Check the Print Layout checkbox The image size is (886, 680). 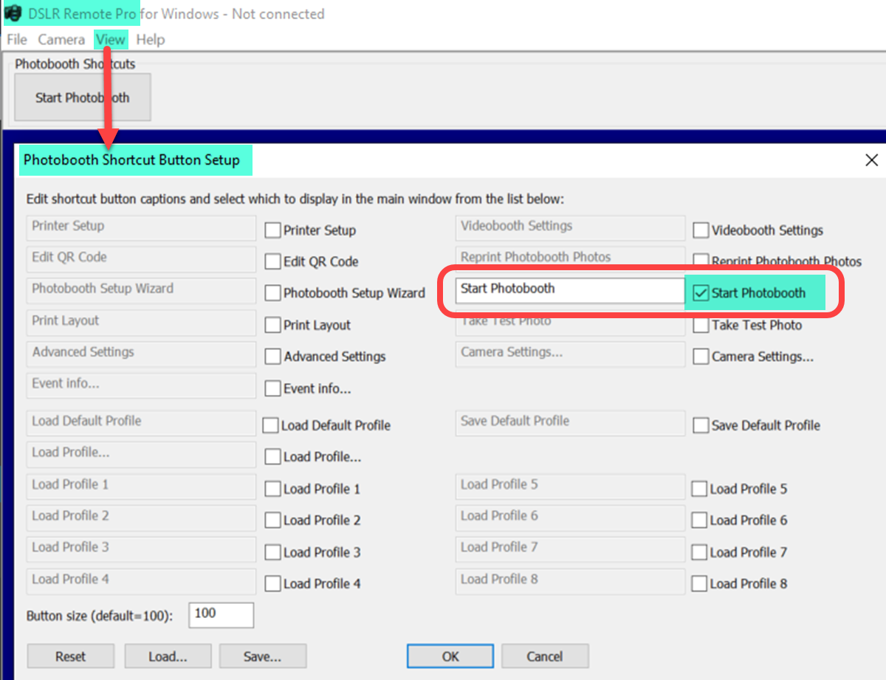(x=272, y=326)
